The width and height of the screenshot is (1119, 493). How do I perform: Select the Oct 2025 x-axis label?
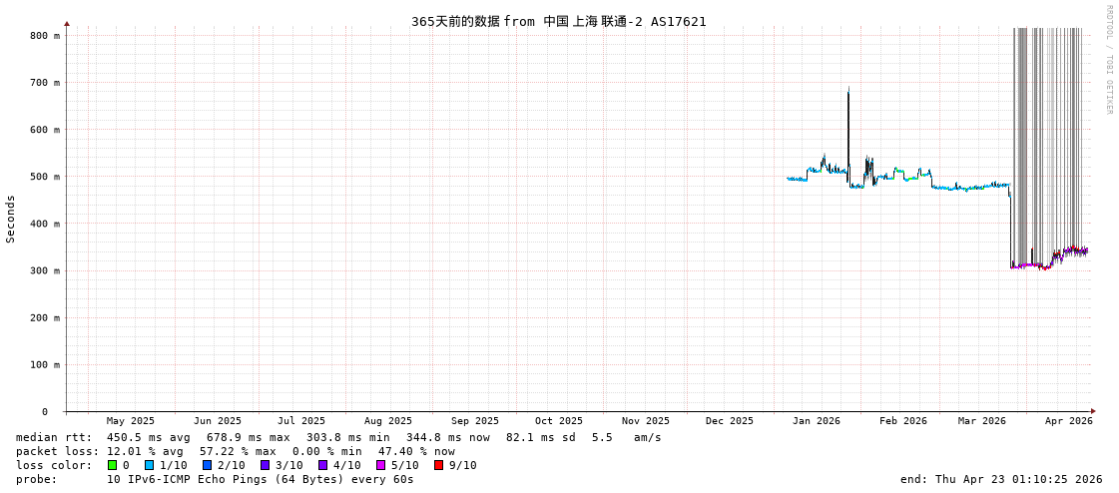558,421
